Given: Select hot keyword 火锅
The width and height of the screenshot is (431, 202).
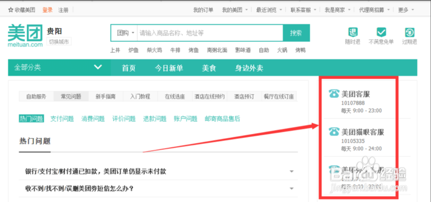Looking at the screenshot, I should click(x=282, y=50).
